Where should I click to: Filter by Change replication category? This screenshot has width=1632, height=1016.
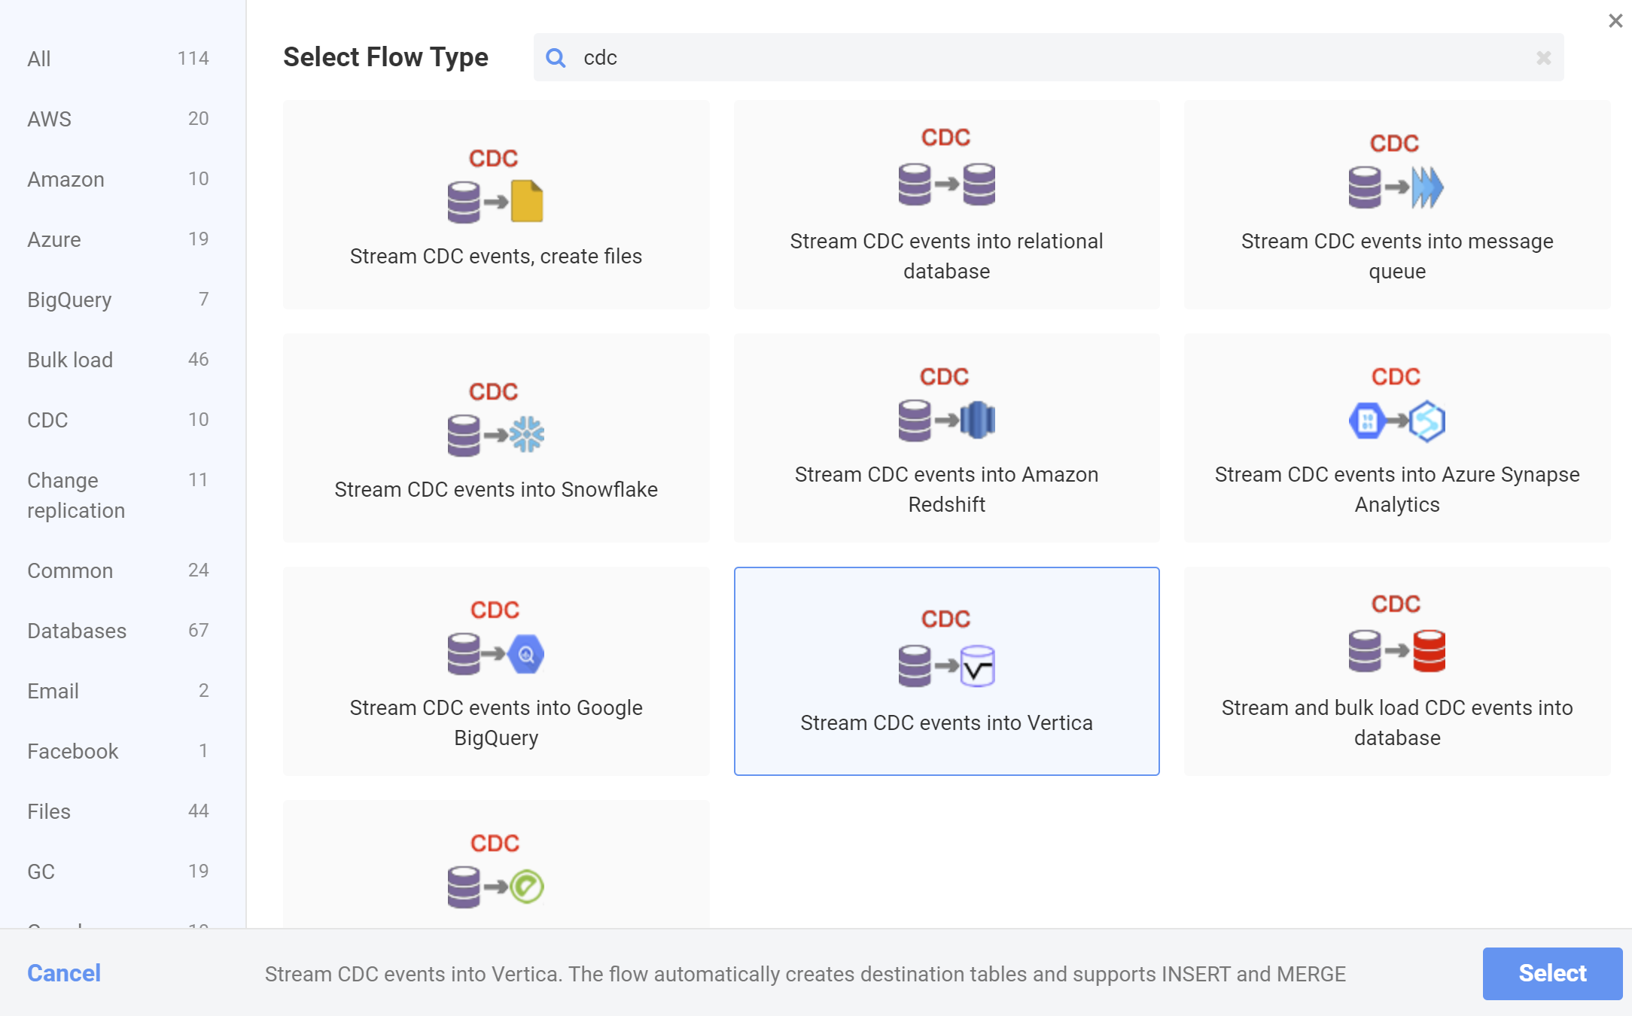[x=75, y=494]
